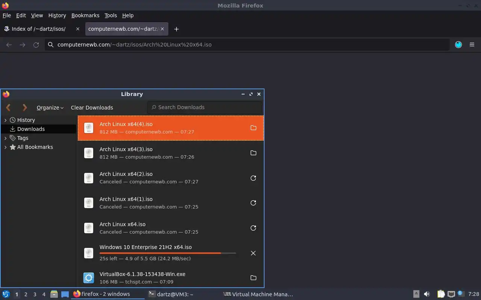Viewport: 481px width, 300px height.
Task: Click the URL address bar
Action: point(247,45)
